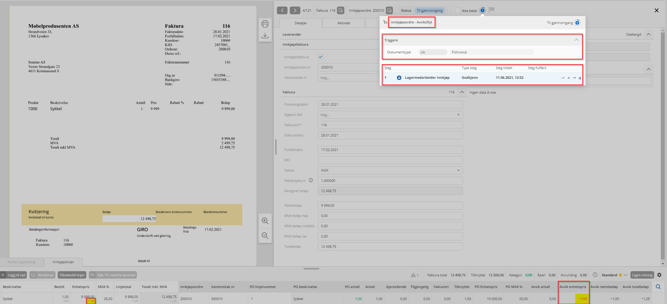
Task: Download the invoice PDF
Action: (265, 35)
